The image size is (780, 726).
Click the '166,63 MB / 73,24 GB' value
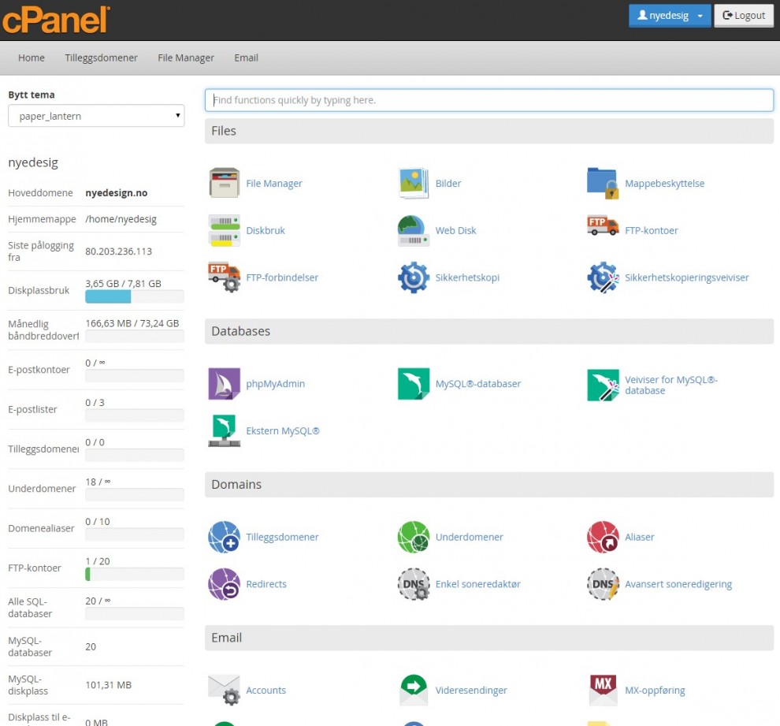click(x=132, y=323)
